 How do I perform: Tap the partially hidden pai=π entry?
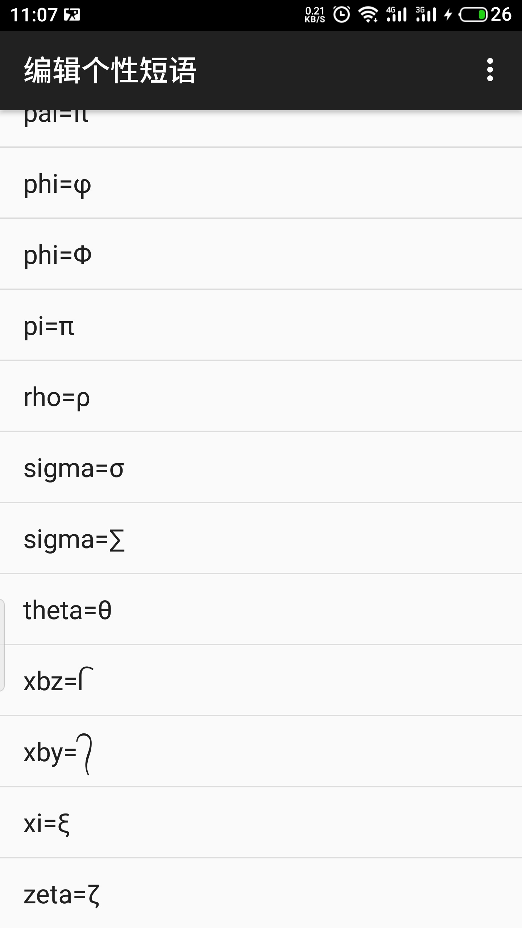coord(261,128)
